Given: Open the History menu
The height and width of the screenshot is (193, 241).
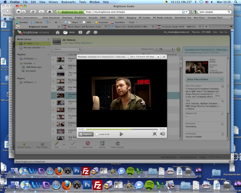Looking at the screenshot, I should (x=53, y=2).
